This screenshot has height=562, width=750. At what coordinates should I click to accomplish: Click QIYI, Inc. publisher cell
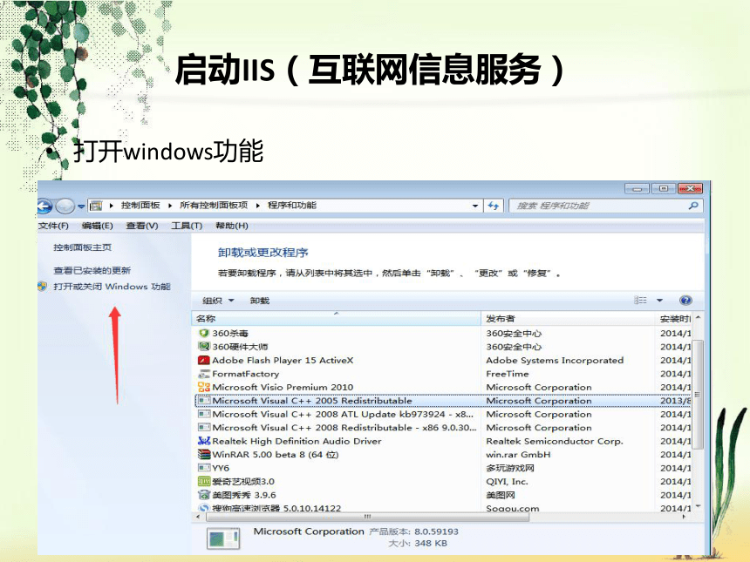click(507, 481)
